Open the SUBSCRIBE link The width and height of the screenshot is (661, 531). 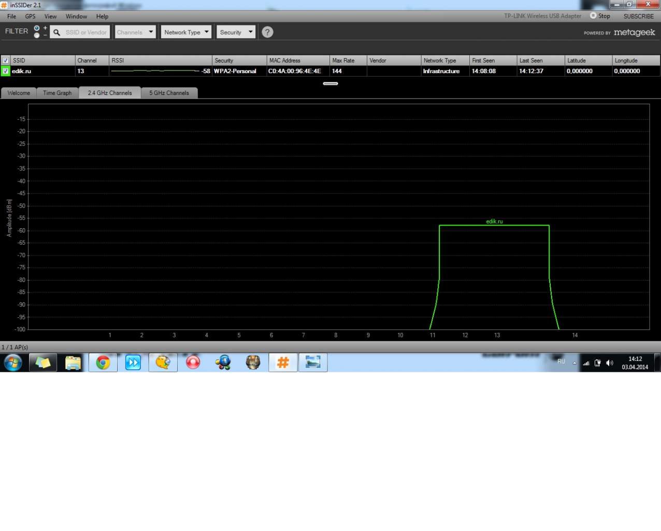639,16
